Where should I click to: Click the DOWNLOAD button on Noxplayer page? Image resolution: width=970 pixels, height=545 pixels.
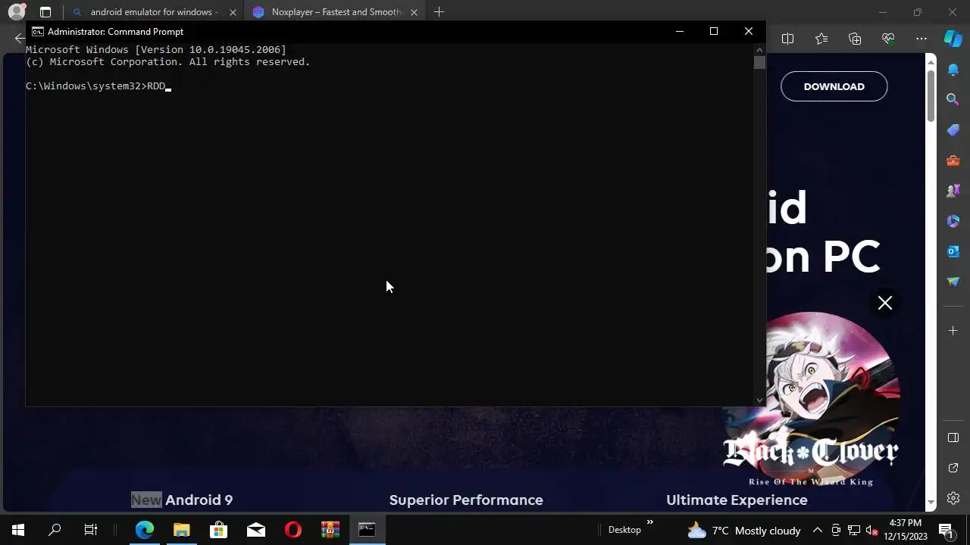(834, 86)
